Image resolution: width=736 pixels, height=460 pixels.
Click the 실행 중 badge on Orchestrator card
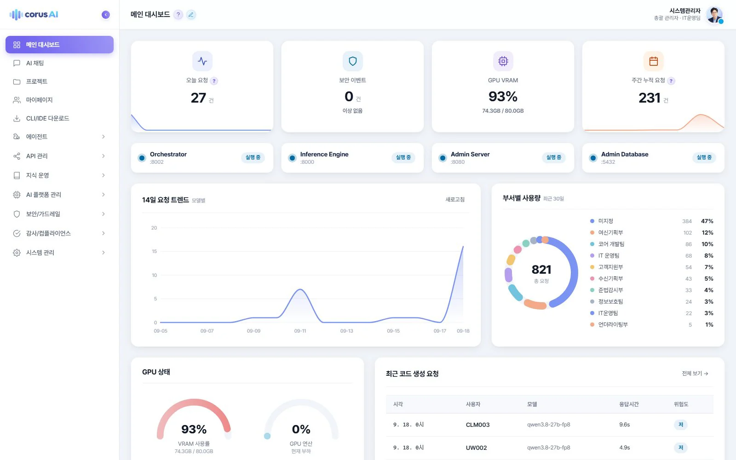253,157
